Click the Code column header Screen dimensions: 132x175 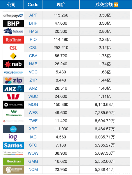pyautogui.click(x=33, y=4)
